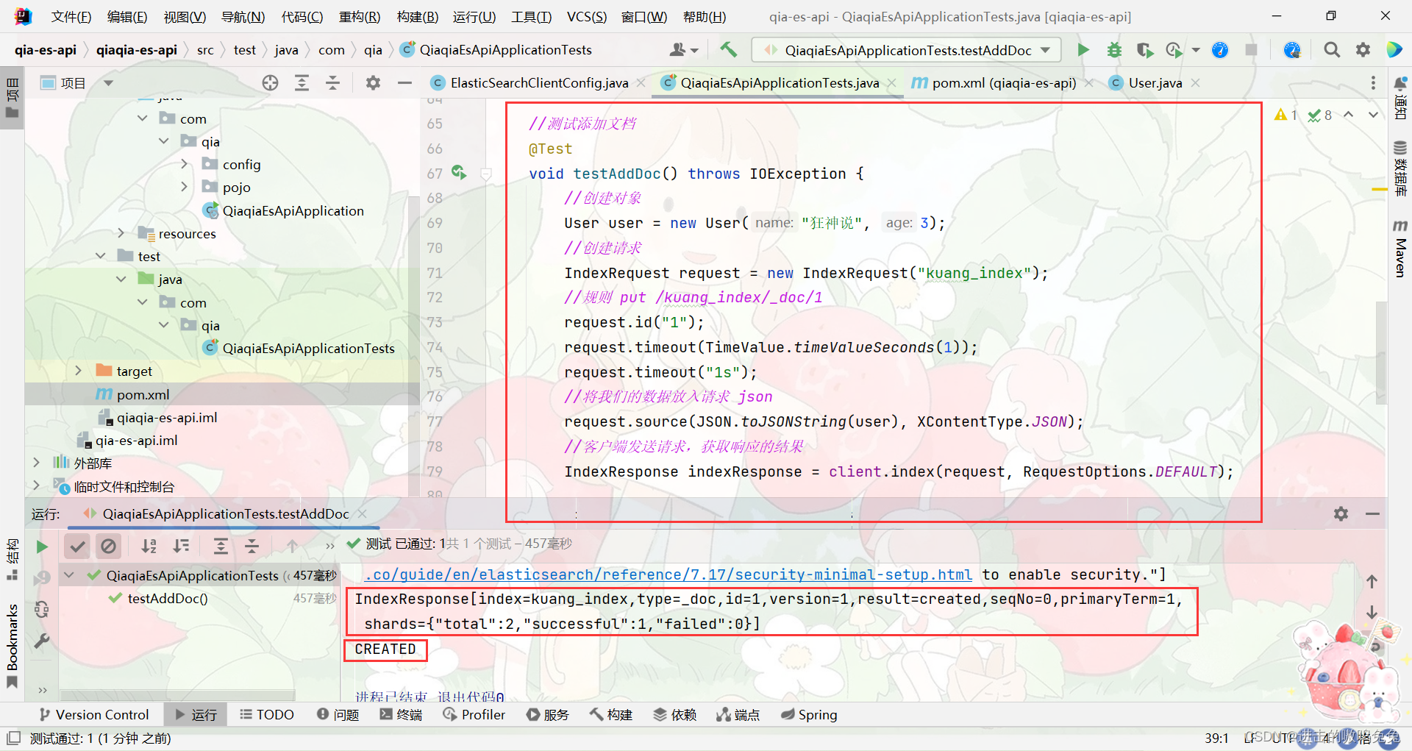Image resolution: width=1412 pixels, height=751 pixels.
Task: Sort test results alphabetically
Action: pyautogui.click(x=149, y=546)
